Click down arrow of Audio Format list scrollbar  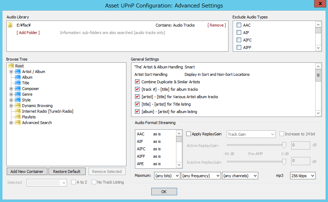[179, 165]
